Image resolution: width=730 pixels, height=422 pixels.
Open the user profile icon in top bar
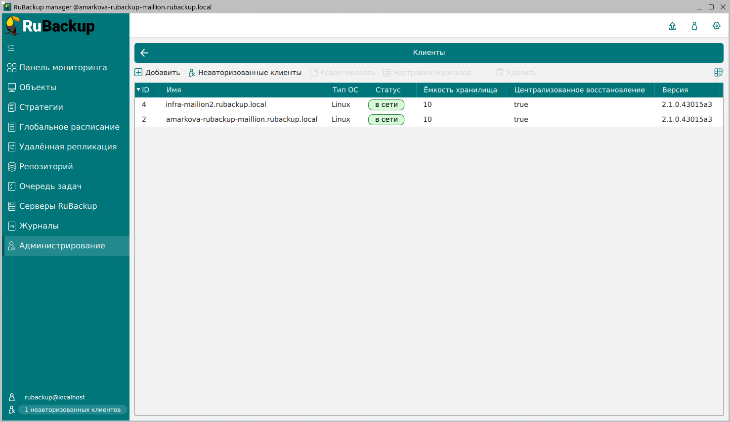tap(694, 26)
